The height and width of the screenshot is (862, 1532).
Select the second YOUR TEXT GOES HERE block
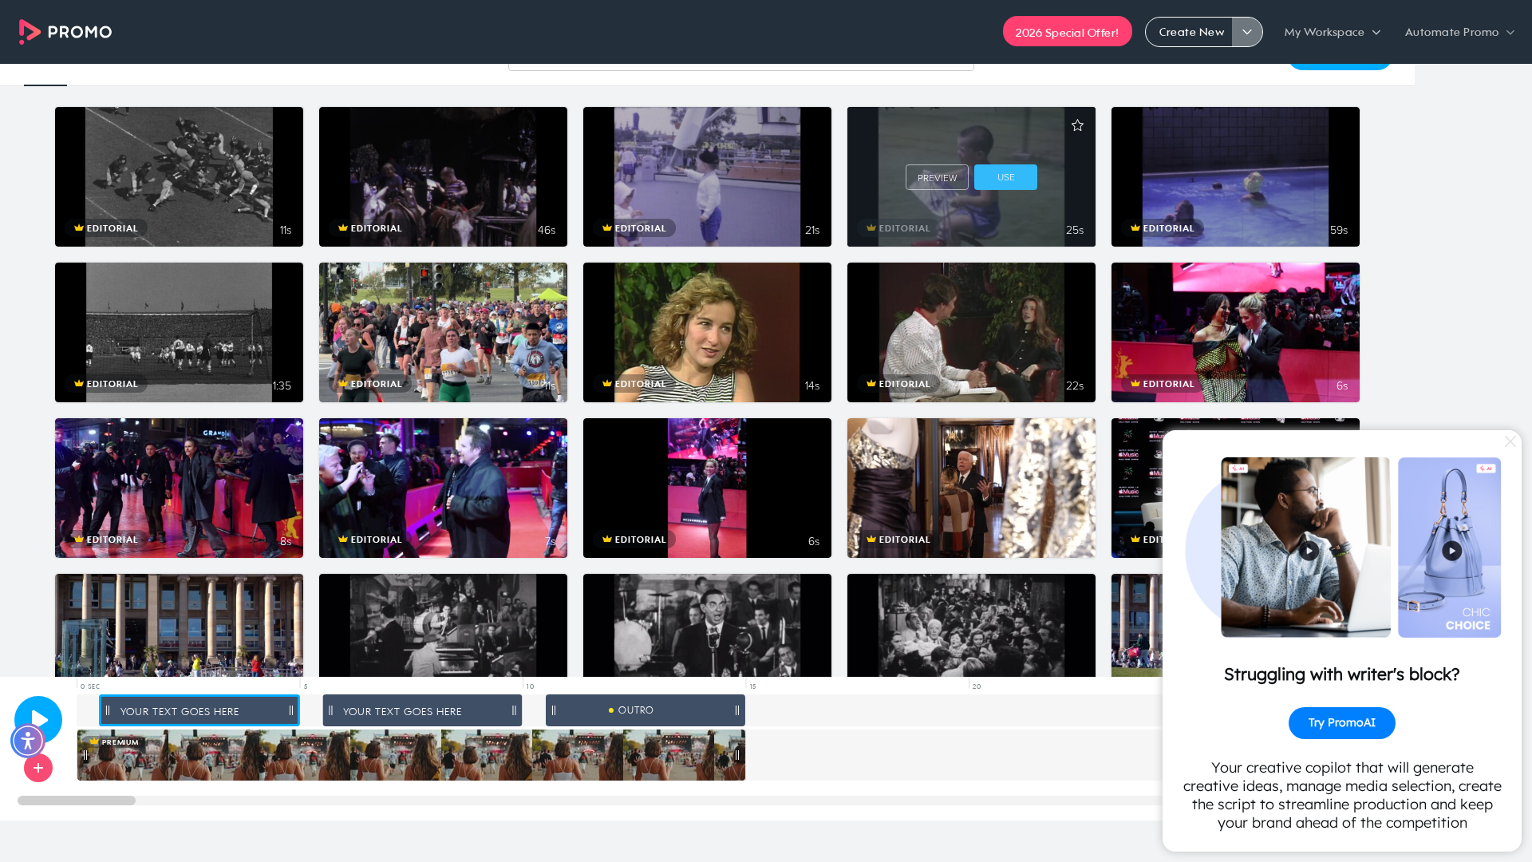coord(422,710)
